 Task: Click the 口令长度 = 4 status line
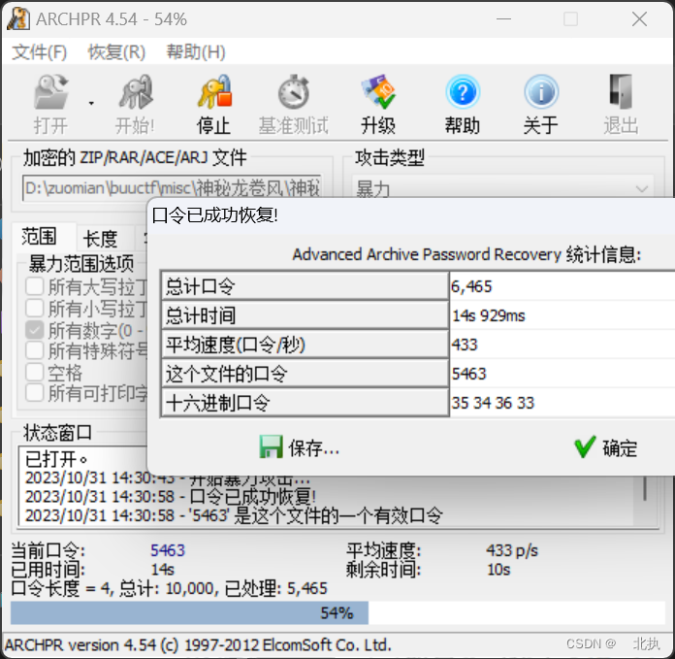tap(169, 588)
